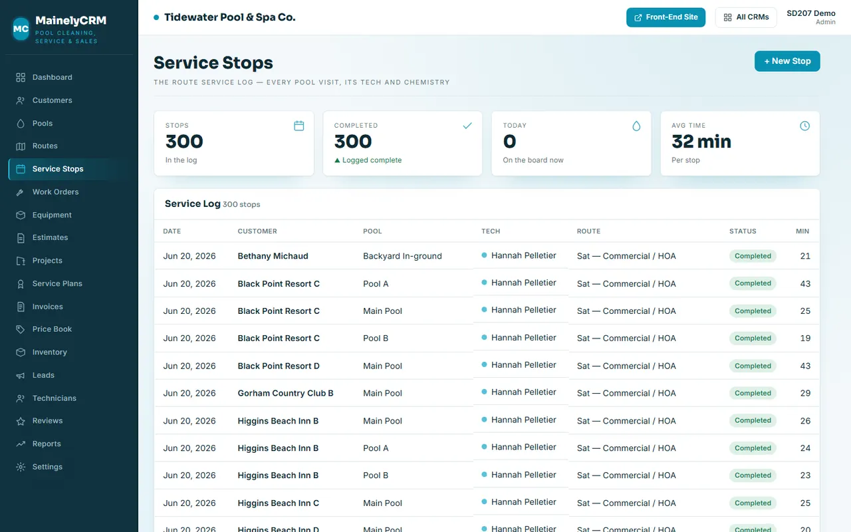Click the Inventory cube icon
The height and width of the screenshot is (532, 851).
[x=21, y=352]
